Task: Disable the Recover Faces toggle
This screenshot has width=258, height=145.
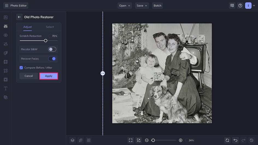Action: 52,59
